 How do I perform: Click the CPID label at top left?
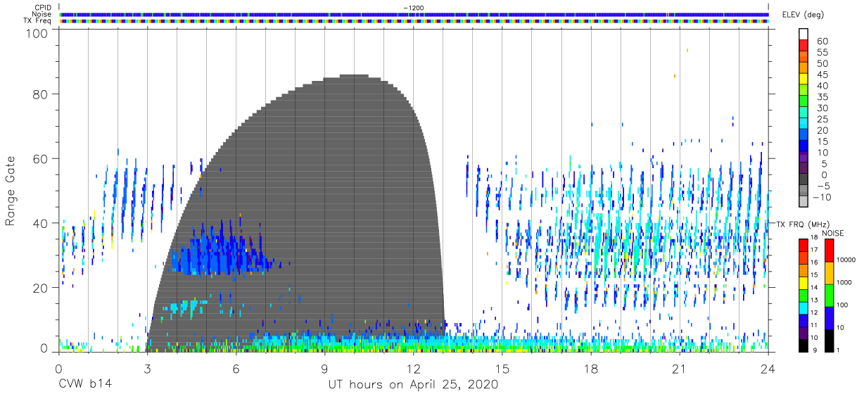point(42,8)
